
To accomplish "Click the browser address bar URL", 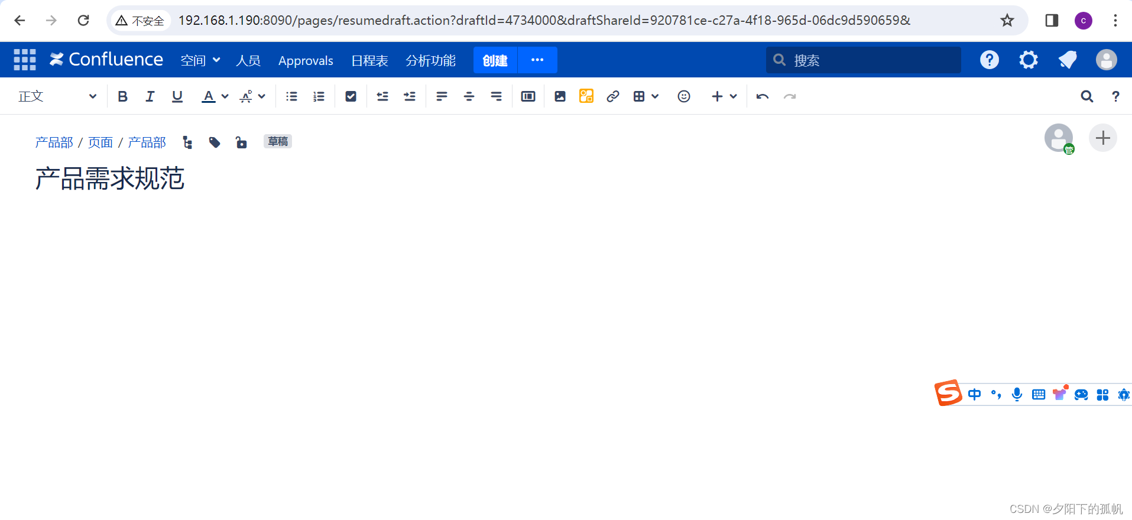I will pyautogui.click(x=544, y=21).
